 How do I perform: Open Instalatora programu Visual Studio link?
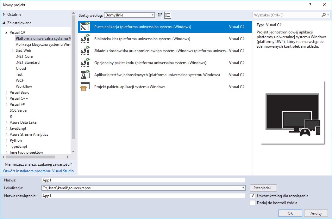[x=39, y=171]
